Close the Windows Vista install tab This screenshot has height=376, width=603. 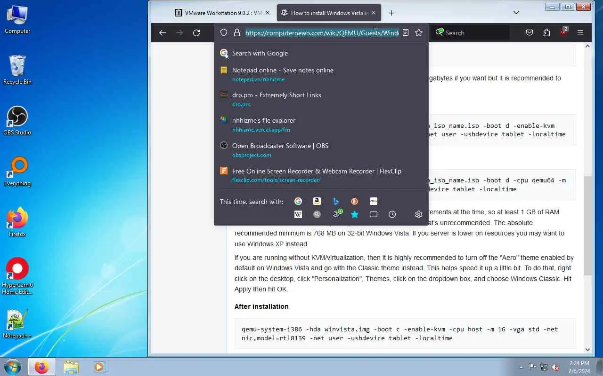[x=374, y=13]
